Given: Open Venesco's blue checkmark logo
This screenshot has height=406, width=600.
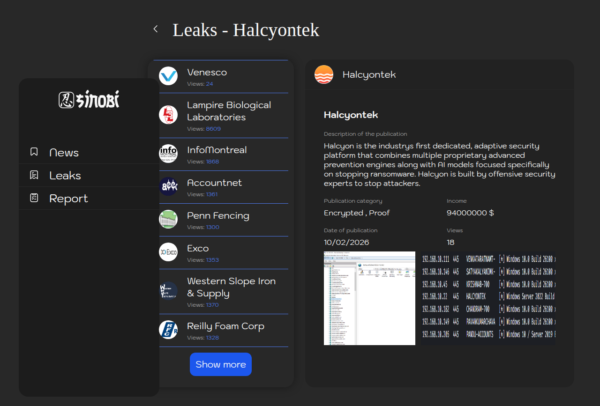Looking at the screenshot, I should [168, 76].
